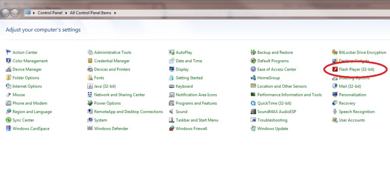
Task: Click the Forward navigation arrow button
Action: (15, 13)
